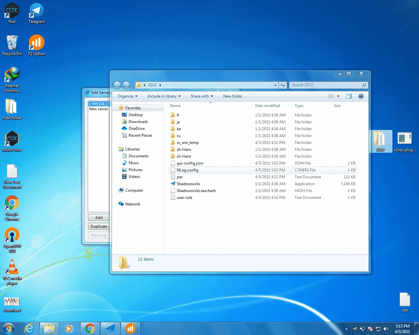Open the Share with dropdown

tap(202, 96)
